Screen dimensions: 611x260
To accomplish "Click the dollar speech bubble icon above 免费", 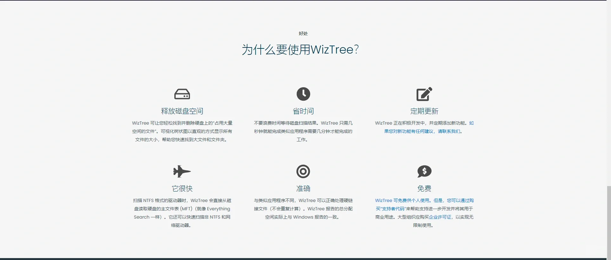I will pyautogui.click(x=424, y=171).
